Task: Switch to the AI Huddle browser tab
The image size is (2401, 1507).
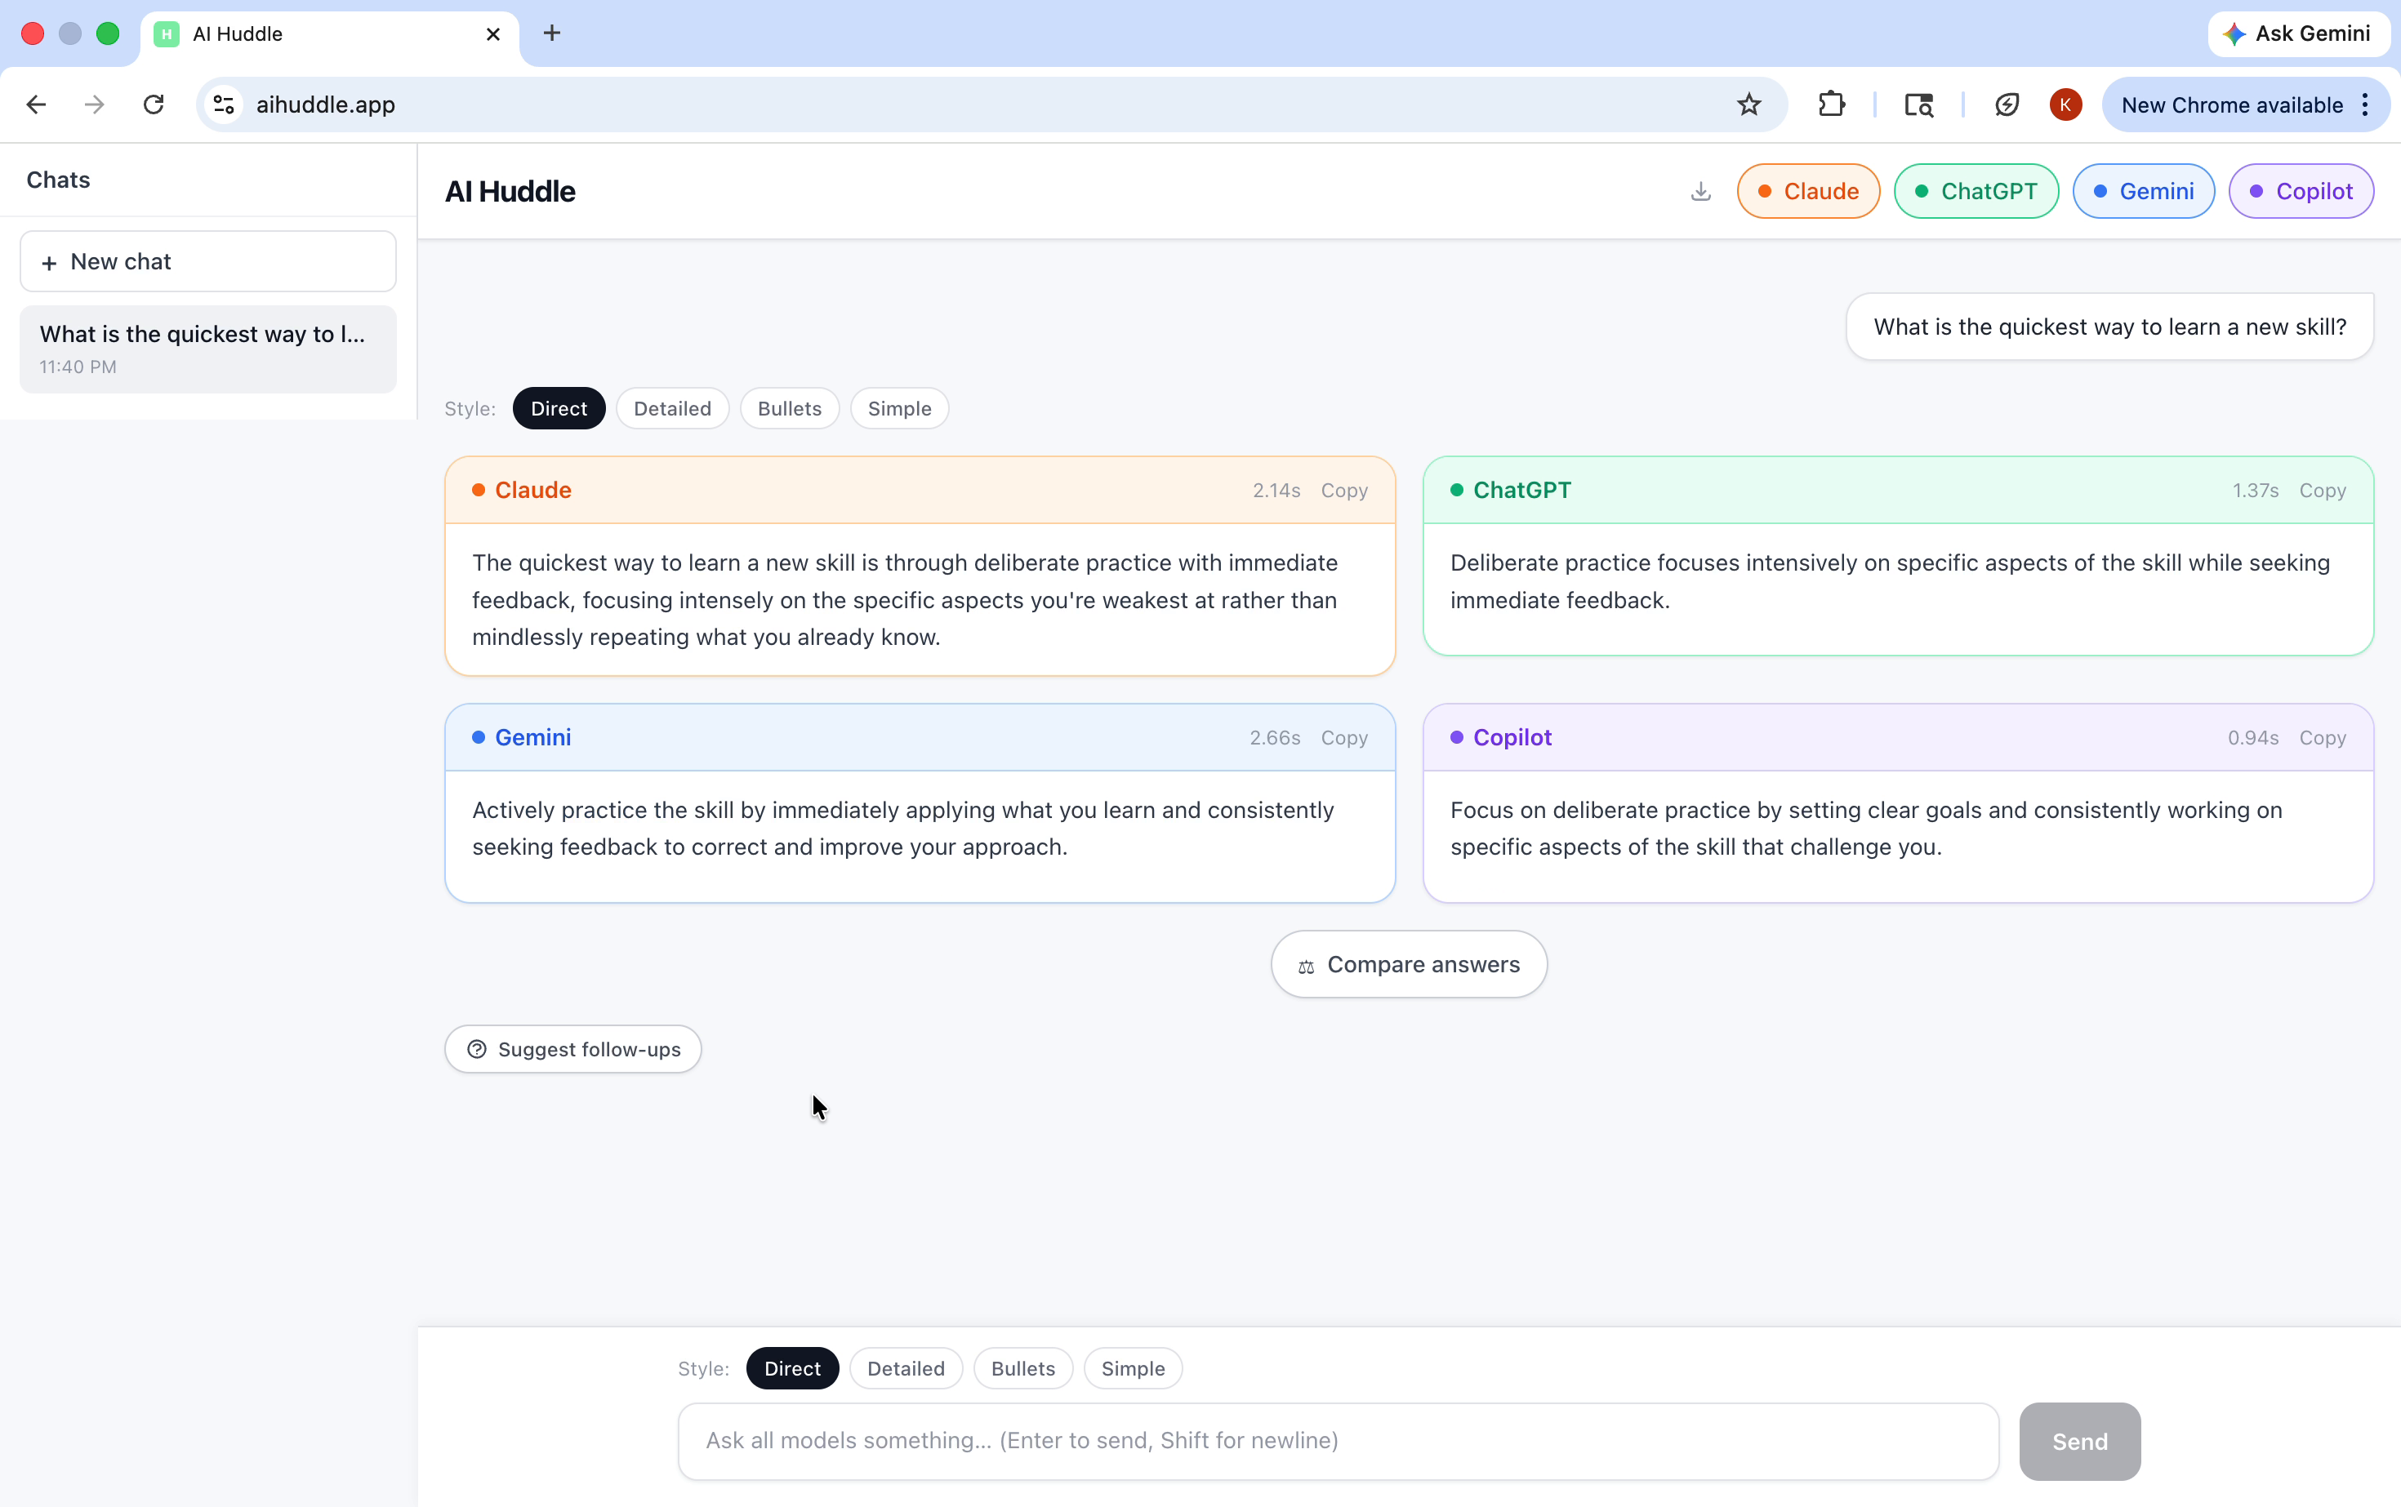Action: 329,34
